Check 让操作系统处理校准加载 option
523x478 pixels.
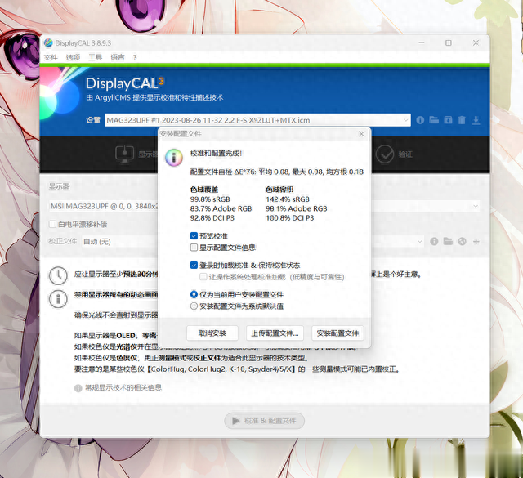pyautogui.click(x=203, y=277)
